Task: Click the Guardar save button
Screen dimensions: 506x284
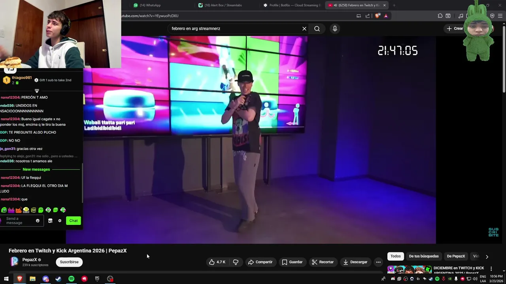Action: point(292,262)
